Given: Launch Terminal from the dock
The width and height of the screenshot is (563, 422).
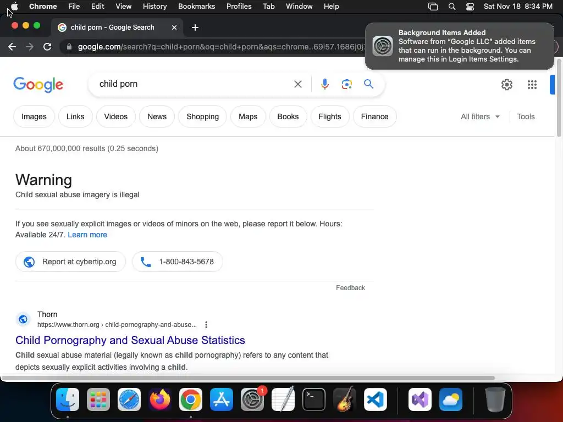Looking at the screenshot, I should [x=314, y=399].
